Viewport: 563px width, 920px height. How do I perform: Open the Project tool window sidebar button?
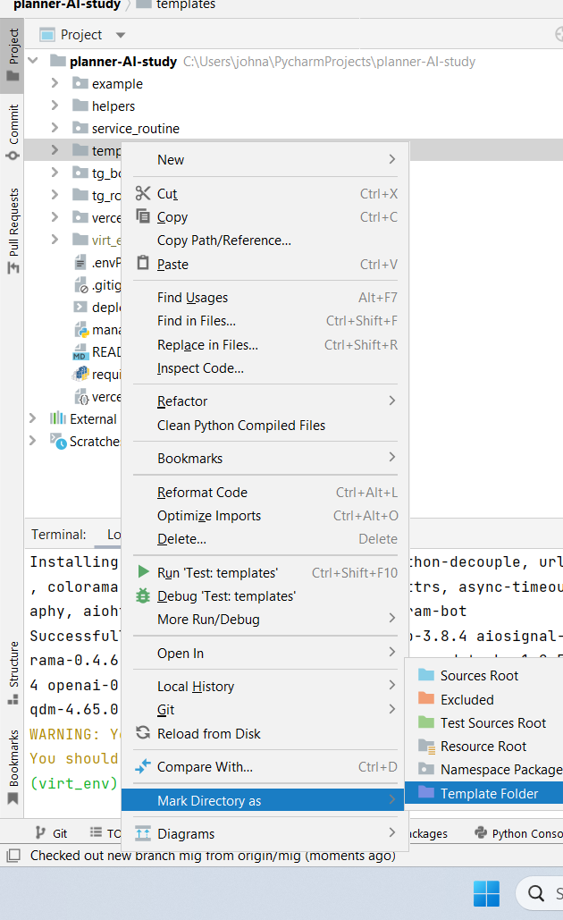point(13,55)
